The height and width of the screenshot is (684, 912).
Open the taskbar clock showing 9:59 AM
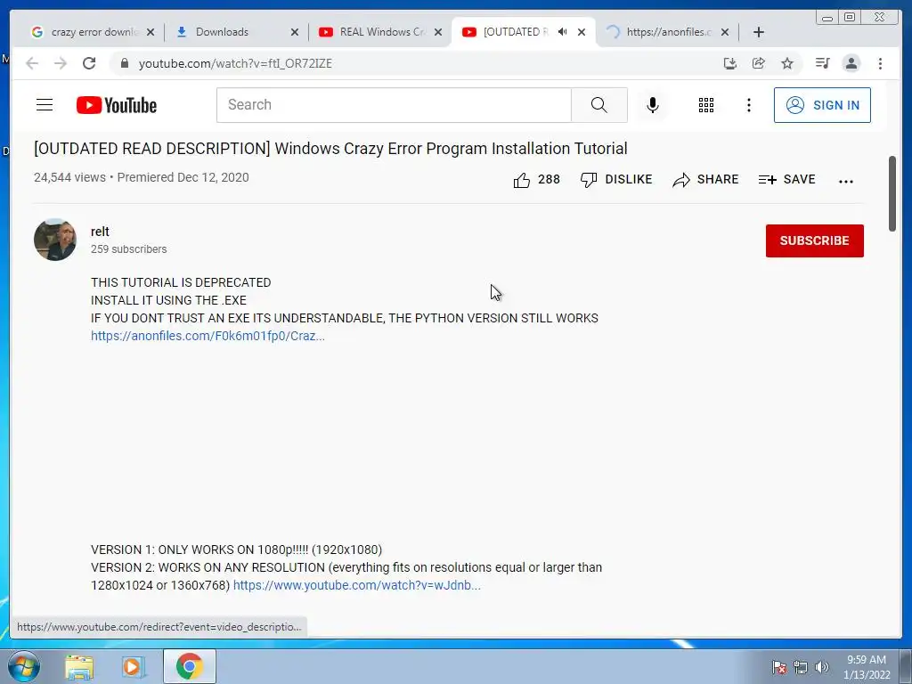[867, 667]
